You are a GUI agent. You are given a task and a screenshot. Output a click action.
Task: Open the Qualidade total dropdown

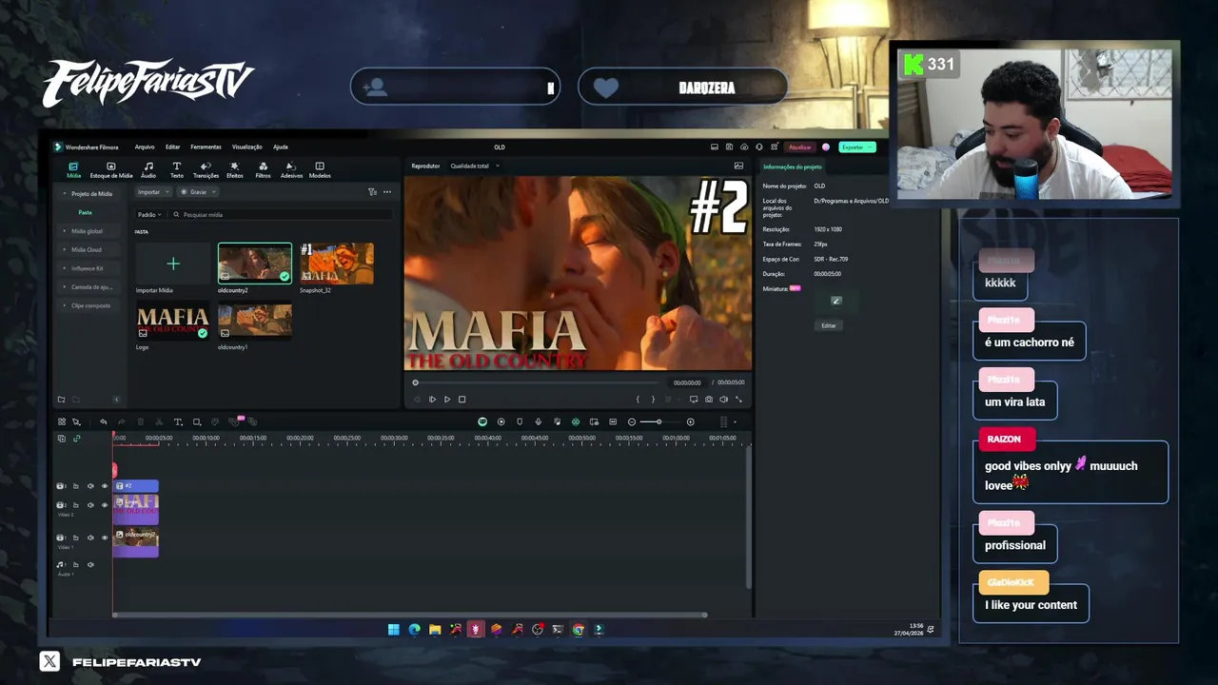point(474,166)
